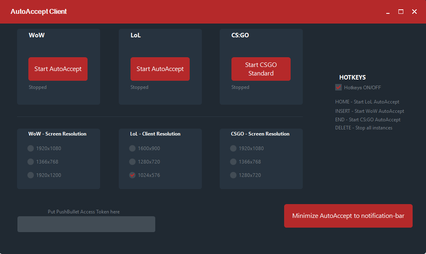426x254 pixels.
Task: Click 'DELETE - Stop all instances' text
Action: [364, 127]
